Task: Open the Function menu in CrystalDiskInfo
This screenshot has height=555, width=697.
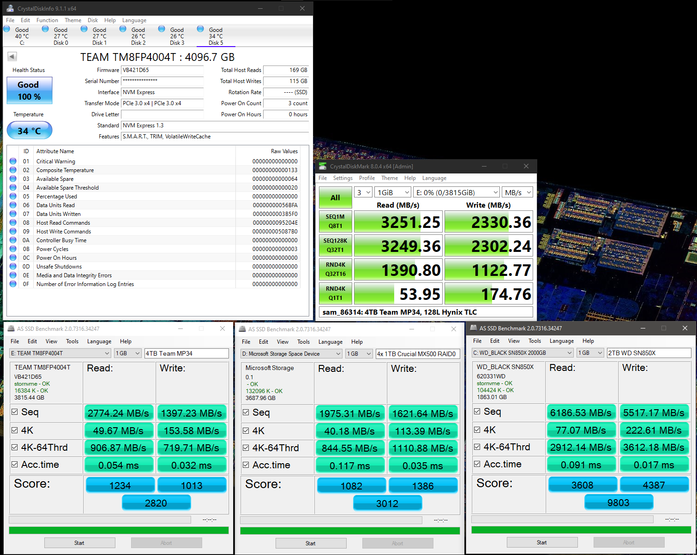Action: [47, 20]
